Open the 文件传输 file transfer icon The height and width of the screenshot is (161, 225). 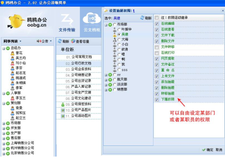click(x=67, y=20)
